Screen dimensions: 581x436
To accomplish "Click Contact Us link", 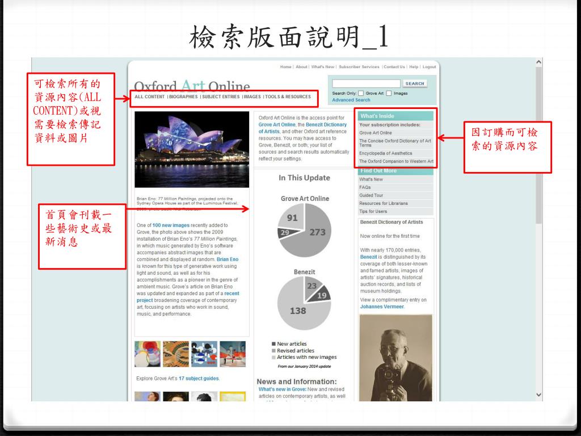I will pyautogui.click(x=394, y=67).
